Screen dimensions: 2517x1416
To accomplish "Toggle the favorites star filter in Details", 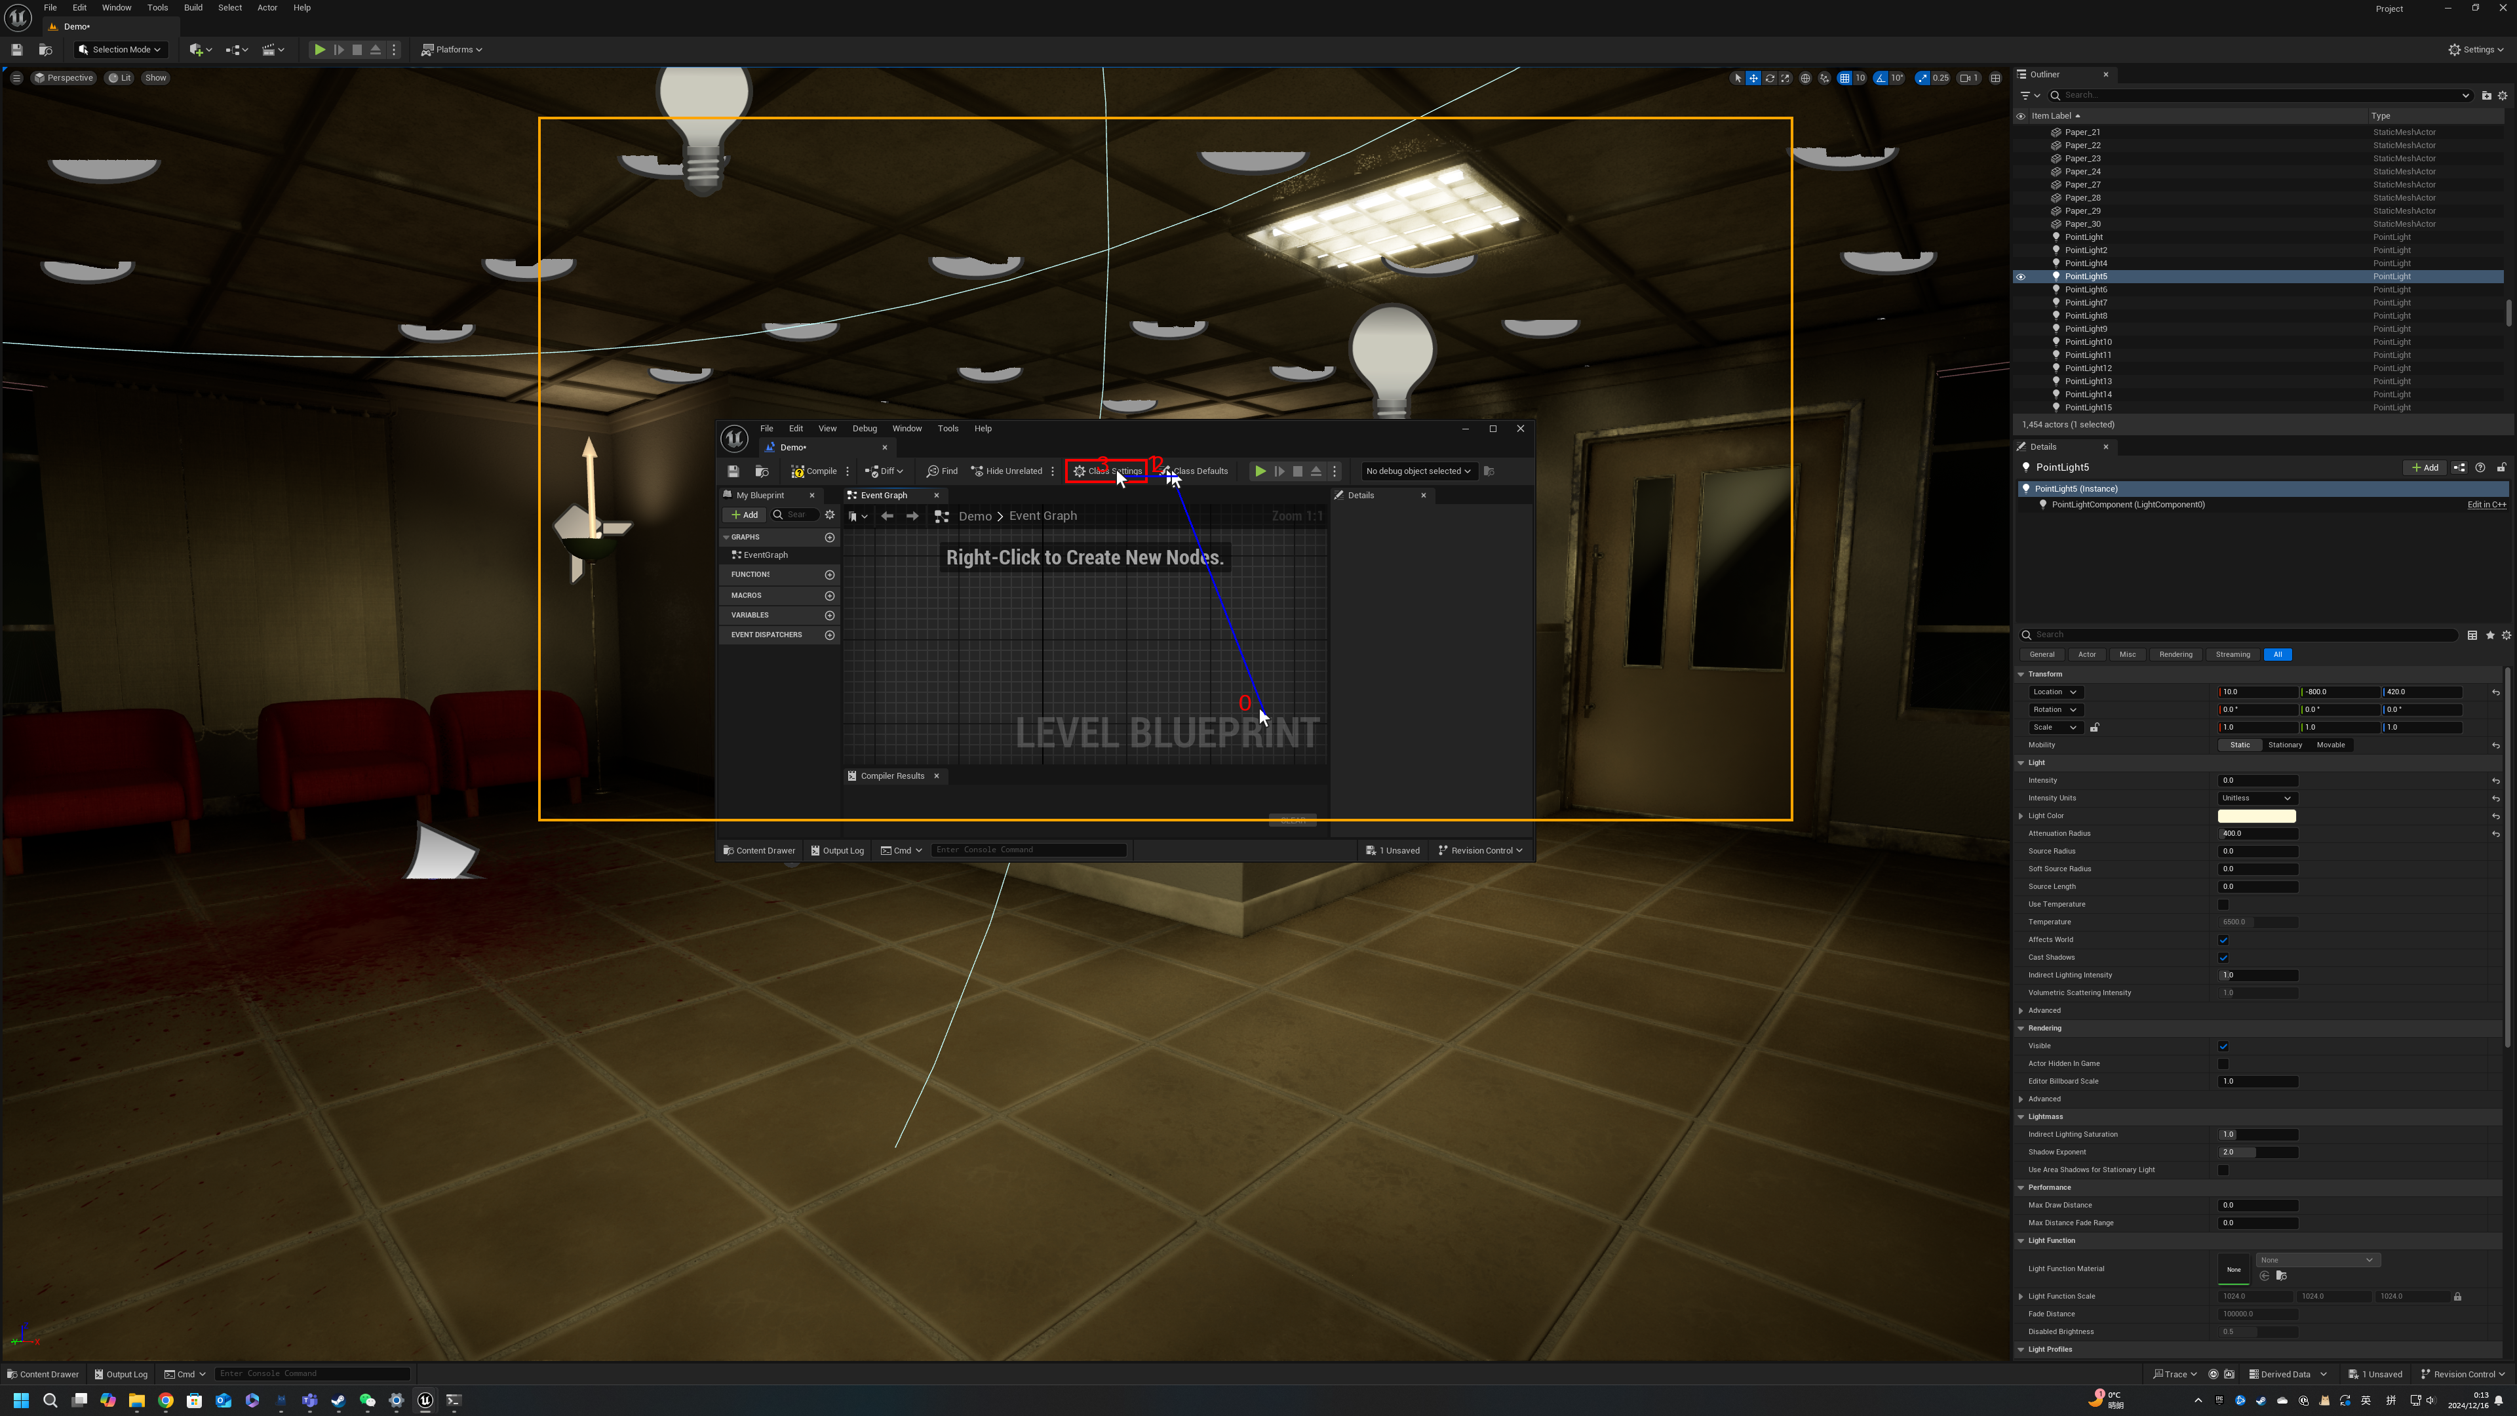I will (2489, 635).
